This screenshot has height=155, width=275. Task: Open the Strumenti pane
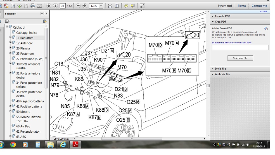click(x=225, y=6)
